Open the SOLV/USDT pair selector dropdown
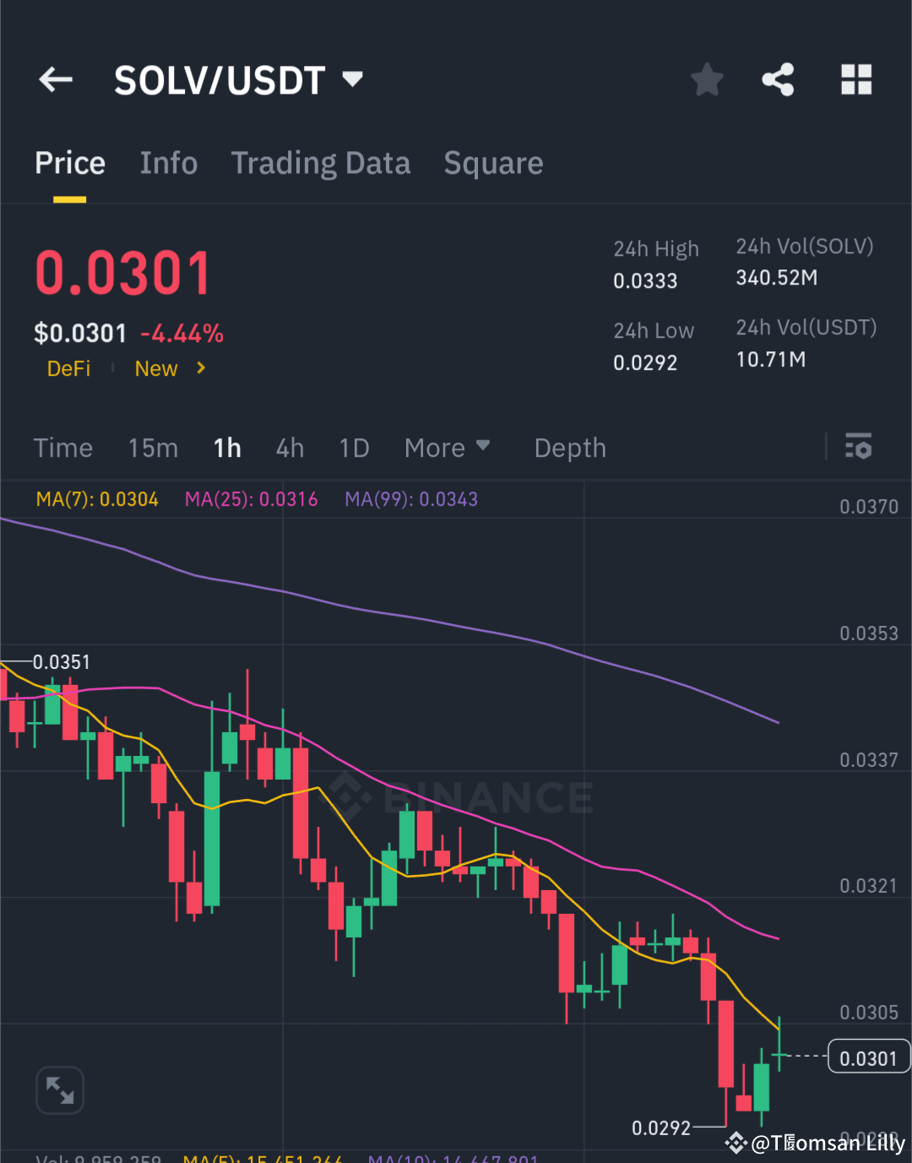 click(352, 79)
